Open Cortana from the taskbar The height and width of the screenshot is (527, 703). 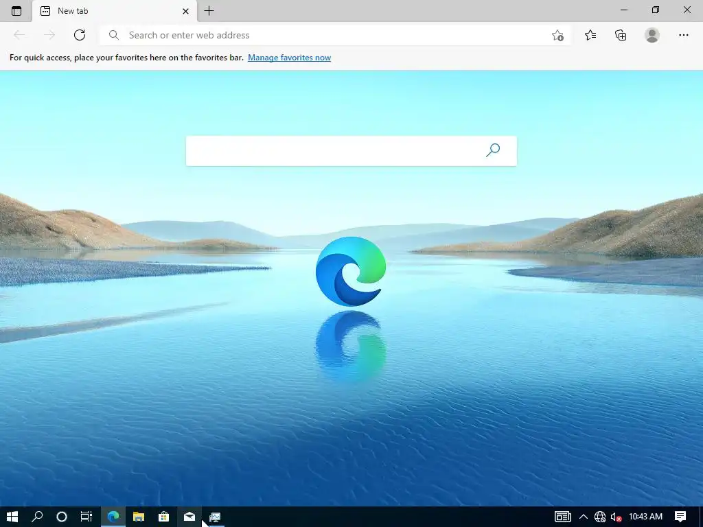[62, 517]
